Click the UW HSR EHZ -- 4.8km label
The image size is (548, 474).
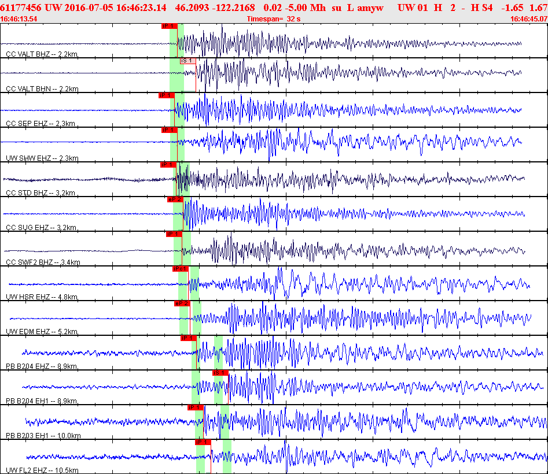pos(42,297)
